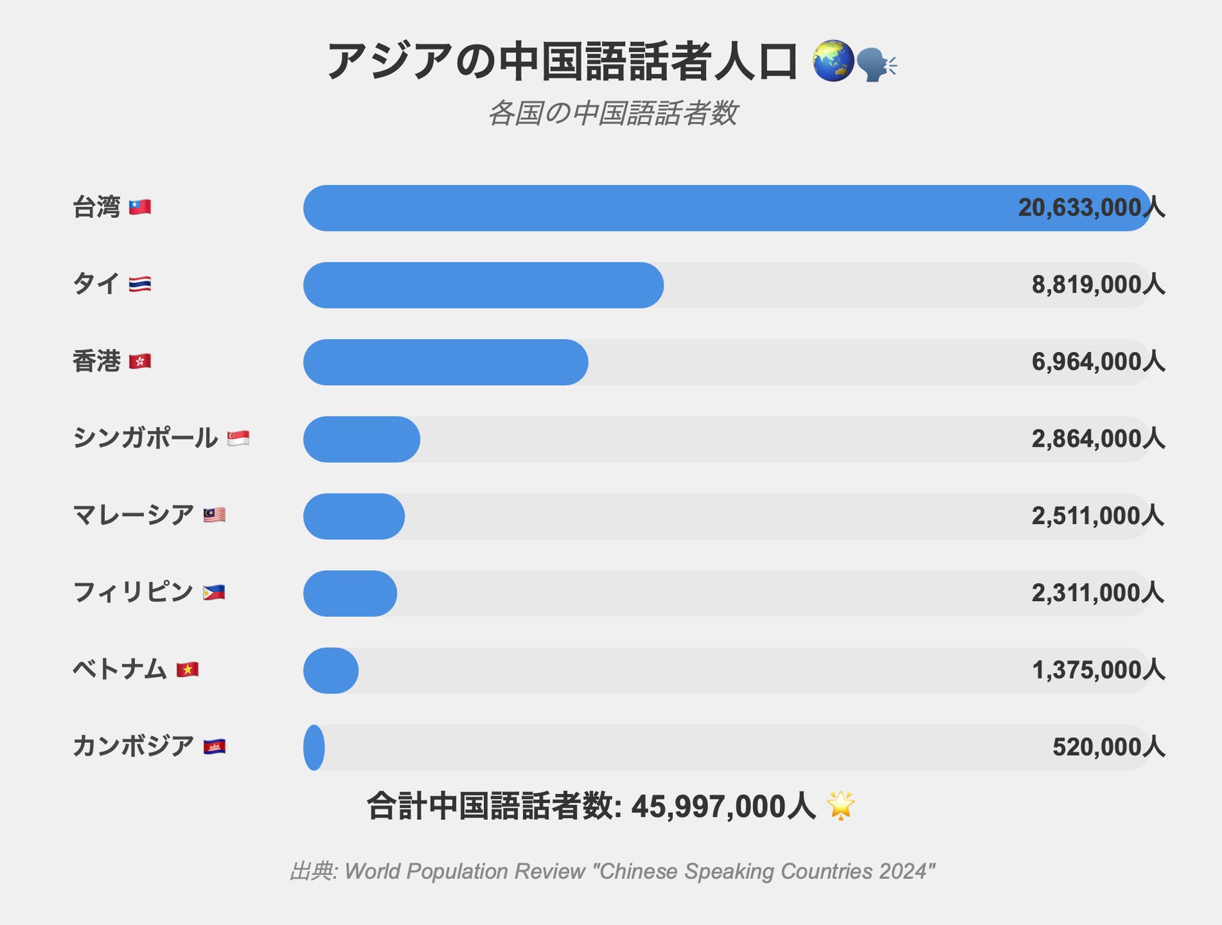Click the blue filled bar for 香港
The image size is (1222, 925).
pyautogui.click(x=445, y=362)
